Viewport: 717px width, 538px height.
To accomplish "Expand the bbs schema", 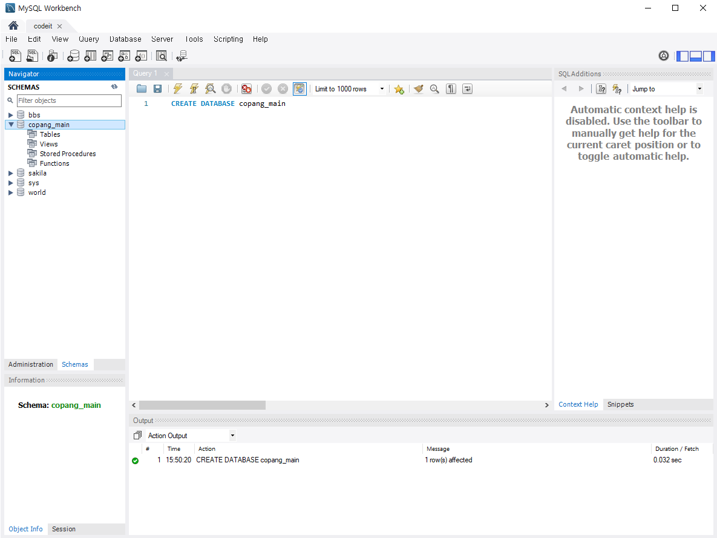I will point(10,115).
